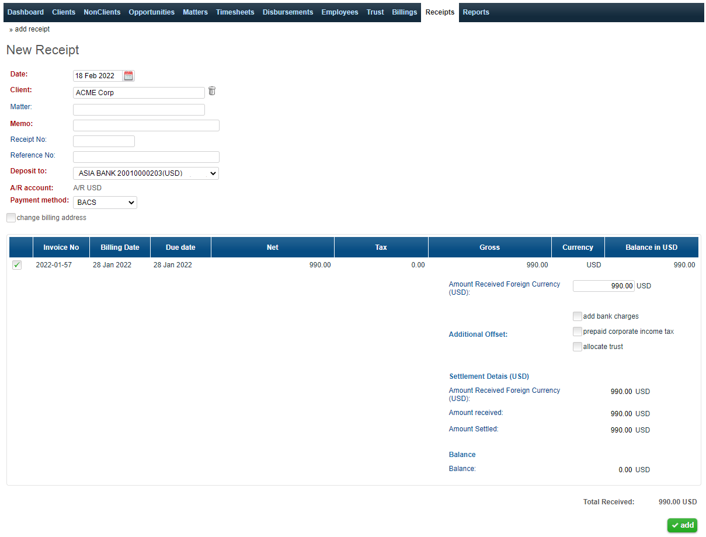The image size is (706, 537).
Task: Uncheck invoice 2022-01-57 checkbox
Action: 17,265
